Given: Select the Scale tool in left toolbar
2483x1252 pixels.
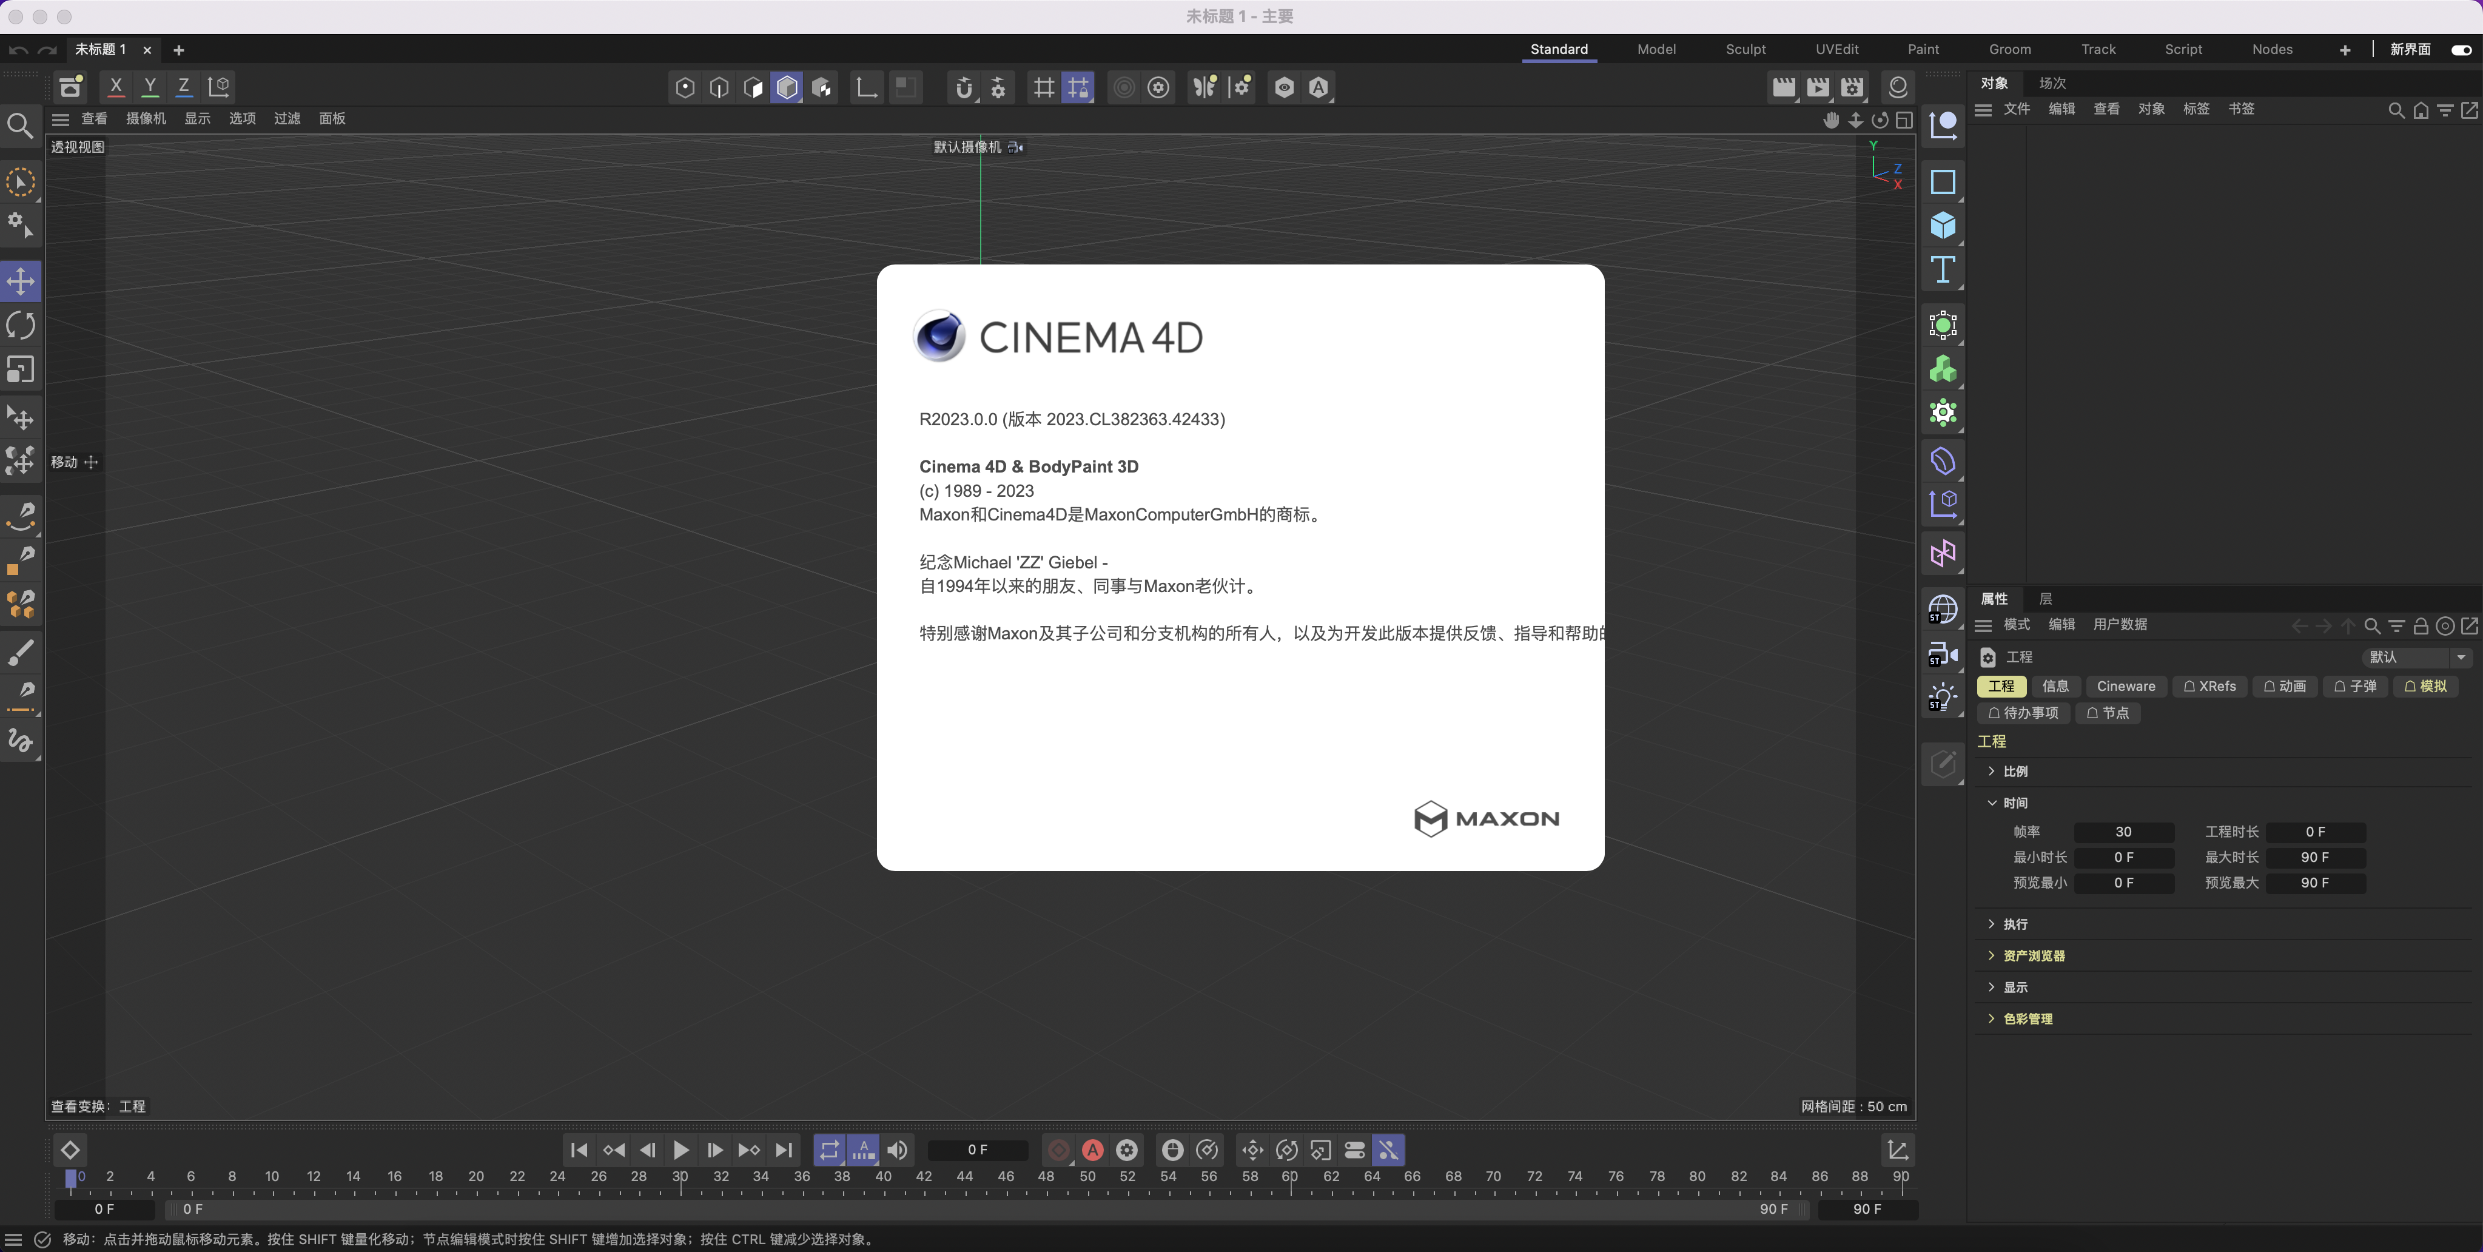Looking at the screenshot, I should tap(20, 370).
